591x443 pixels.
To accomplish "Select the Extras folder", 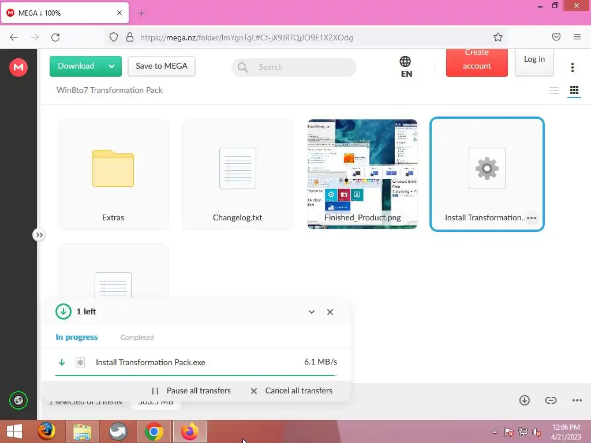I will pos(113,174).
